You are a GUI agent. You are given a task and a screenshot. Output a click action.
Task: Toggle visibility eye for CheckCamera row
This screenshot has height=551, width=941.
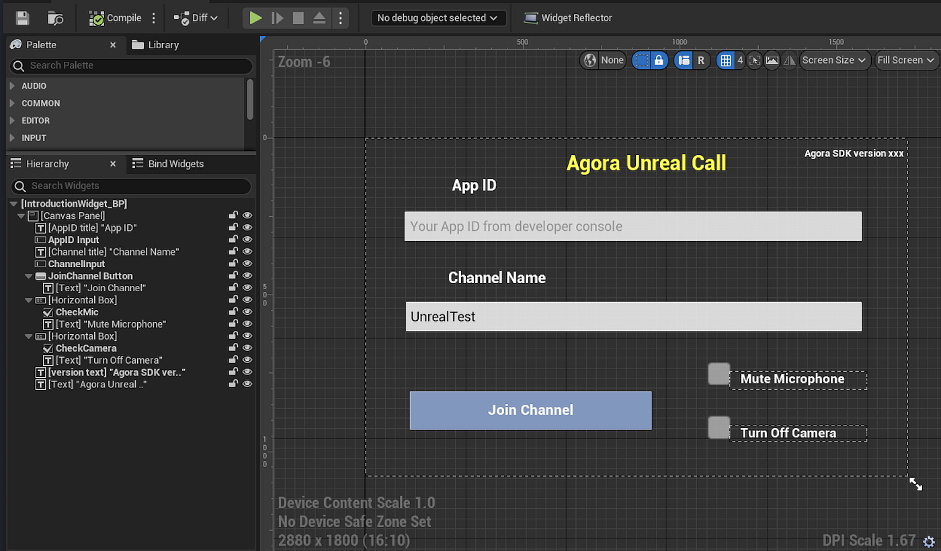[x=247, y=349]
